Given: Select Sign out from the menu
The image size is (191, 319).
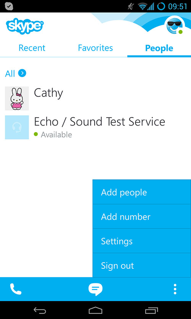Looking at the screenshot, I should coord(142,265).
